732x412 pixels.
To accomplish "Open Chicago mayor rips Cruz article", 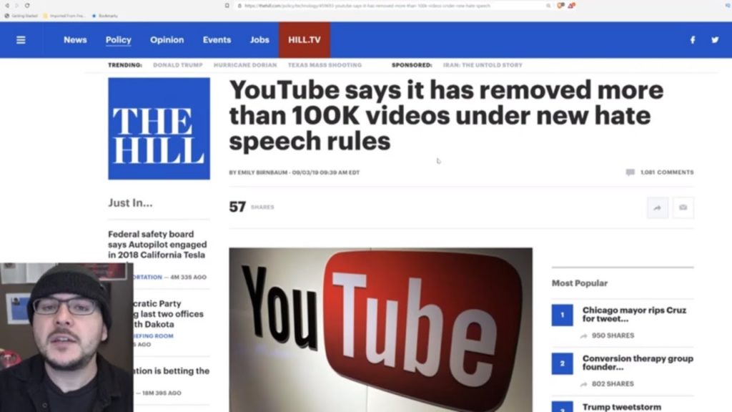I will pos(635,315).
